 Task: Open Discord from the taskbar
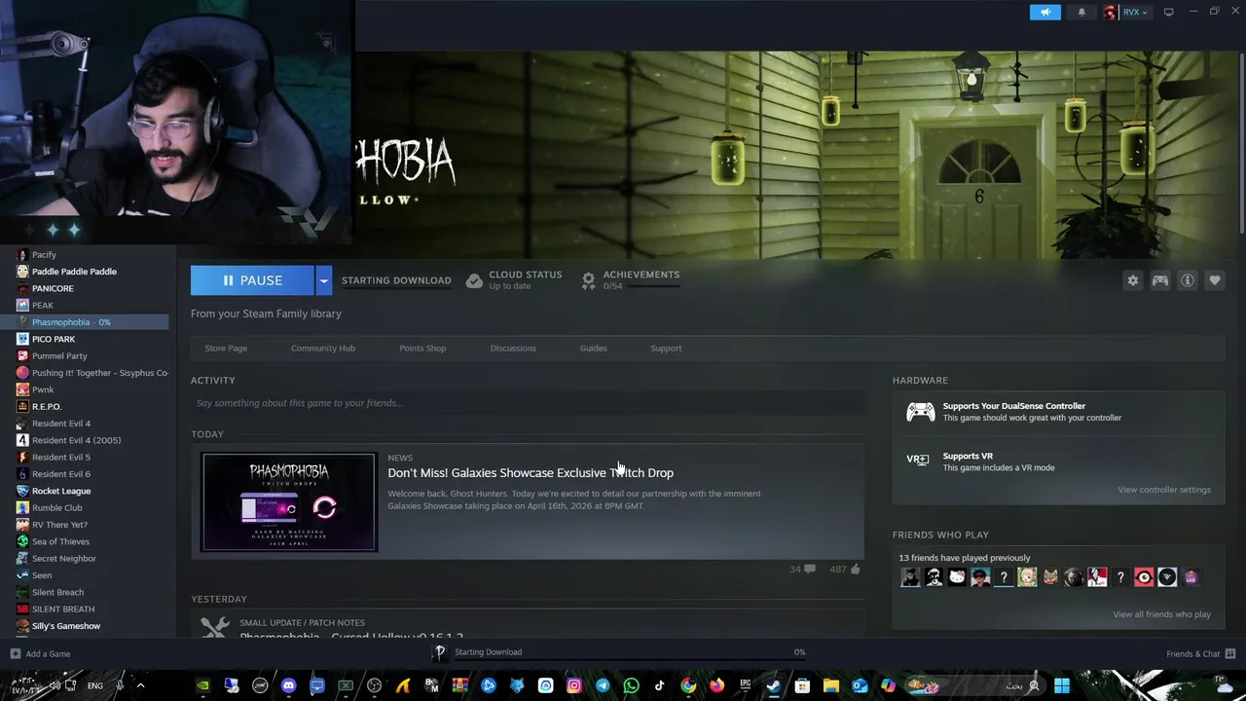288,685
